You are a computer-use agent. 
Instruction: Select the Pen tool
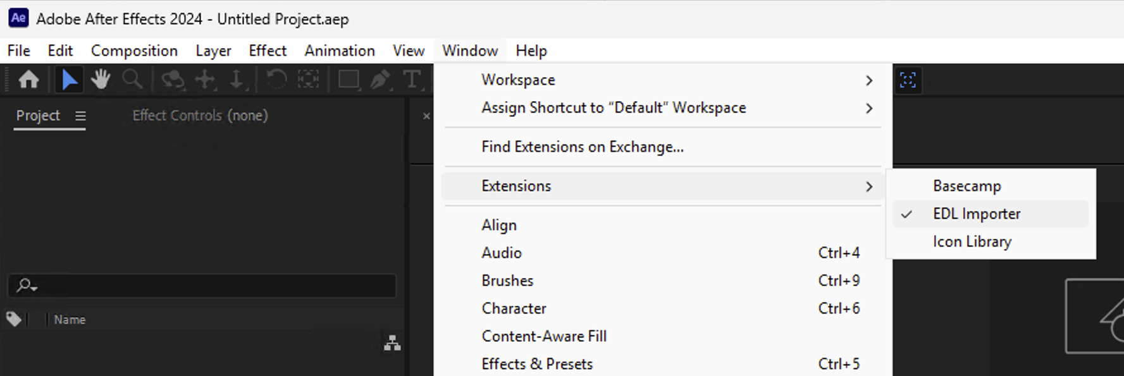[x=380, y=80]
